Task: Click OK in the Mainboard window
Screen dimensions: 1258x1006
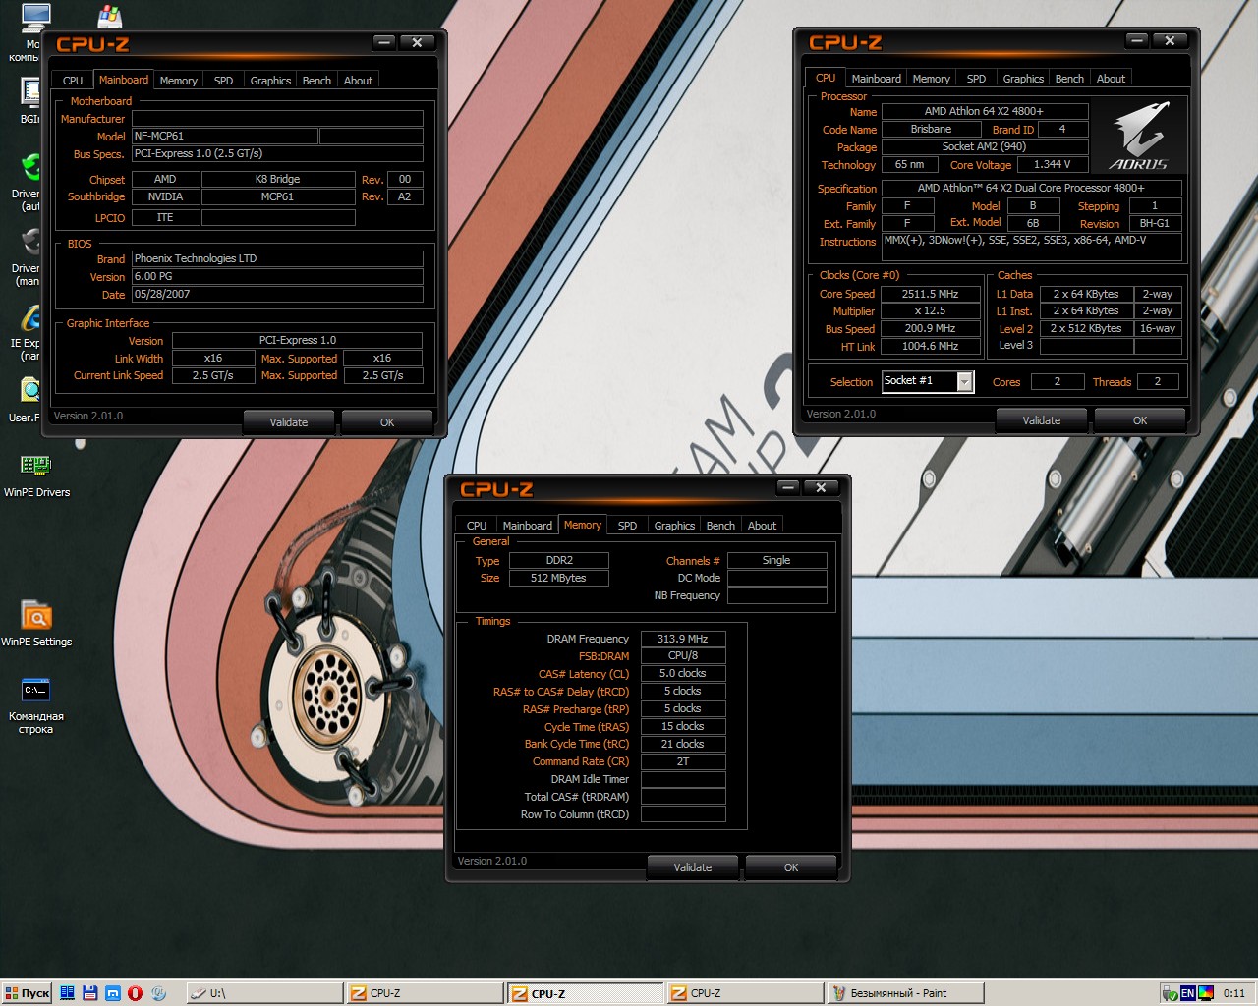Action: pyautogui.click(x=387, y=422)
